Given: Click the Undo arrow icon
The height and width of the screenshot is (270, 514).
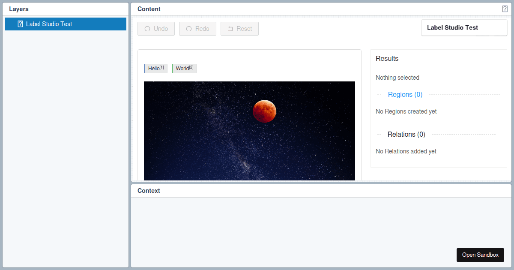Looking at the screenshot, I should point(148,28).
